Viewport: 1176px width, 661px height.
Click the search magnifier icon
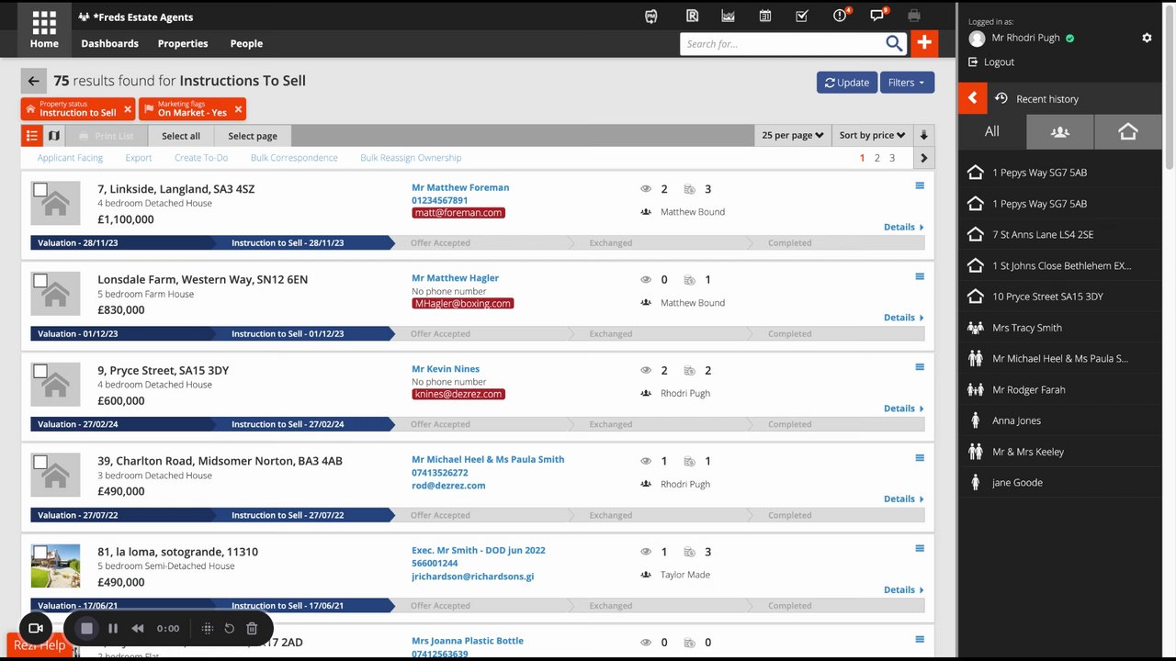894,43
